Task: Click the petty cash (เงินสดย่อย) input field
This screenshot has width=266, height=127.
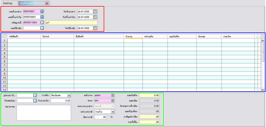Action: click(x=25, y=101)
